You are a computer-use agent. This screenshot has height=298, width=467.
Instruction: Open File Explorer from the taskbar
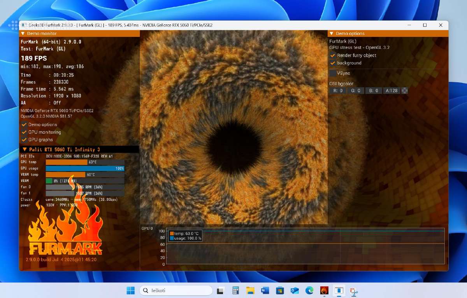(250, 290)
